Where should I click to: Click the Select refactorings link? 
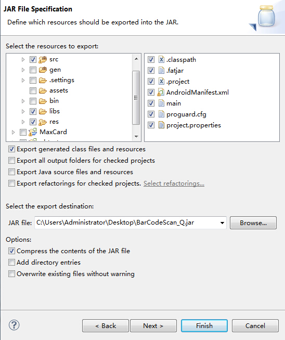[174, 184]
